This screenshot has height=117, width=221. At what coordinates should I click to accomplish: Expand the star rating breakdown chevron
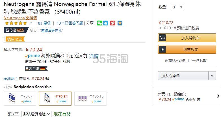[x=31, y=23]
